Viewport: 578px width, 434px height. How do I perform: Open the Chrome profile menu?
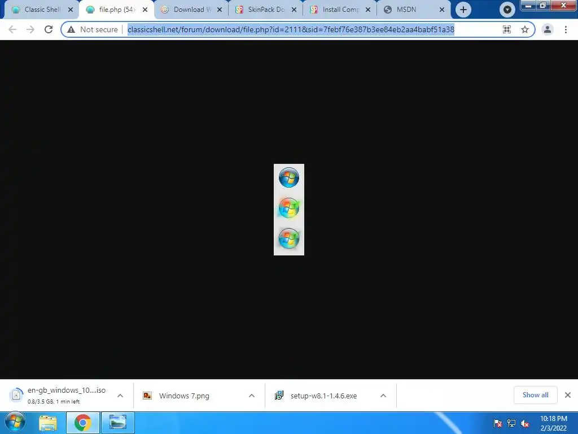548,29
